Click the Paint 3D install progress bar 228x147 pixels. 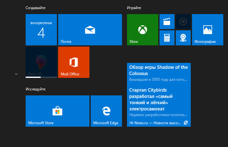click(x=41, y=77)
